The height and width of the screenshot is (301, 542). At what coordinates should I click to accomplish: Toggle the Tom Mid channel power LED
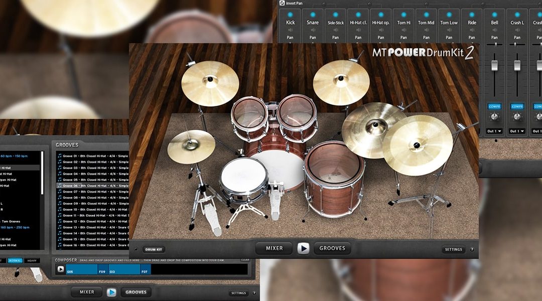coord(426,15)
